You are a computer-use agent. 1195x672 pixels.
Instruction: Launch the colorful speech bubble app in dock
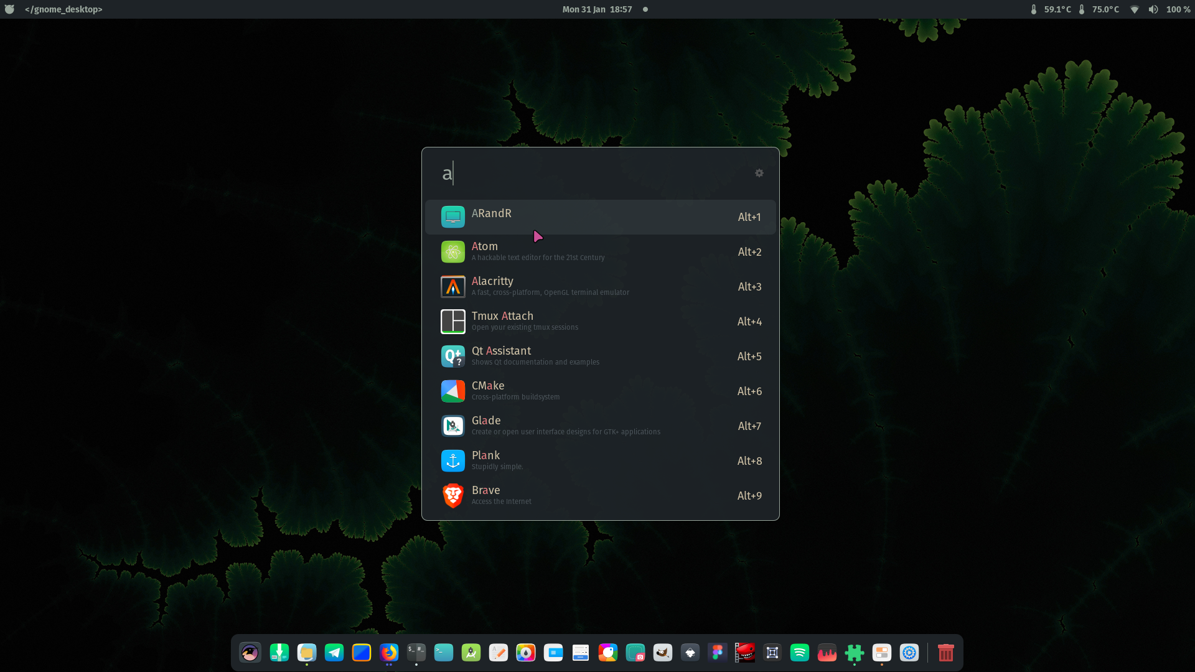click(x=608, y=653)
